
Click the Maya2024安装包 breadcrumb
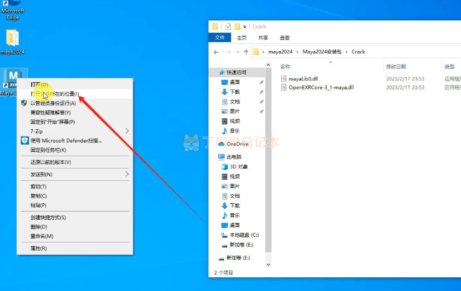[322, 52]
